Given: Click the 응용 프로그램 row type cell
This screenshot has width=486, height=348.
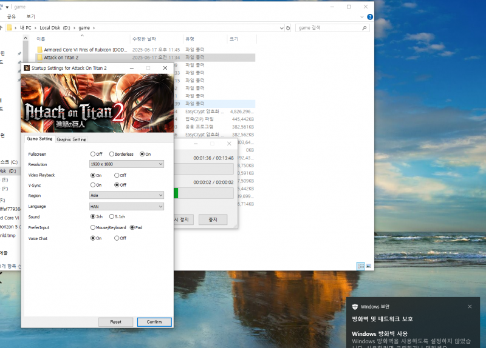Looking at the screenshot, I should coord(199,127).
